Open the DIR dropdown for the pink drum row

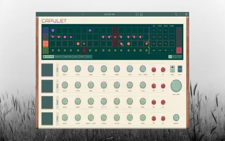click(x=154, y=37)
